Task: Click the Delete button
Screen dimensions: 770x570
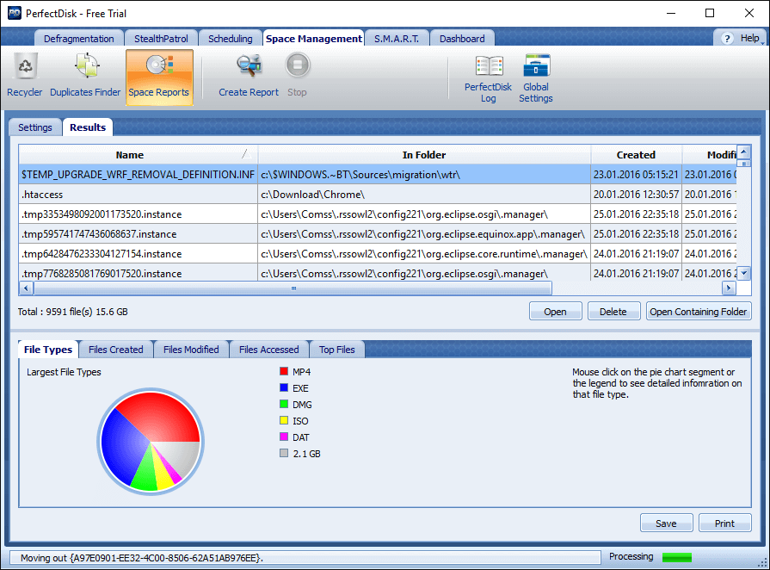Action: point(613,312)
